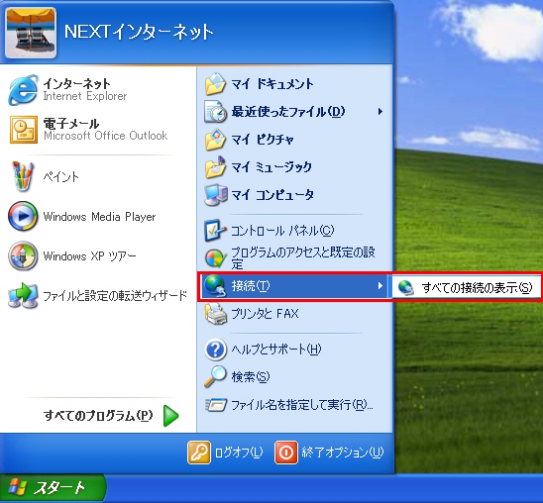The width and height of the screenshot is (543, 503).
Task: Click the マイ コンピュータ label
Action: coord(272,195)
